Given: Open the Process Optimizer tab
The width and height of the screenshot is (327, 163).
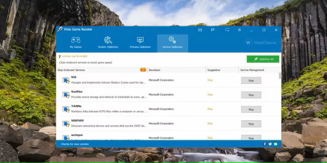Looking at the screenshot, I should [x=140, y=43].
